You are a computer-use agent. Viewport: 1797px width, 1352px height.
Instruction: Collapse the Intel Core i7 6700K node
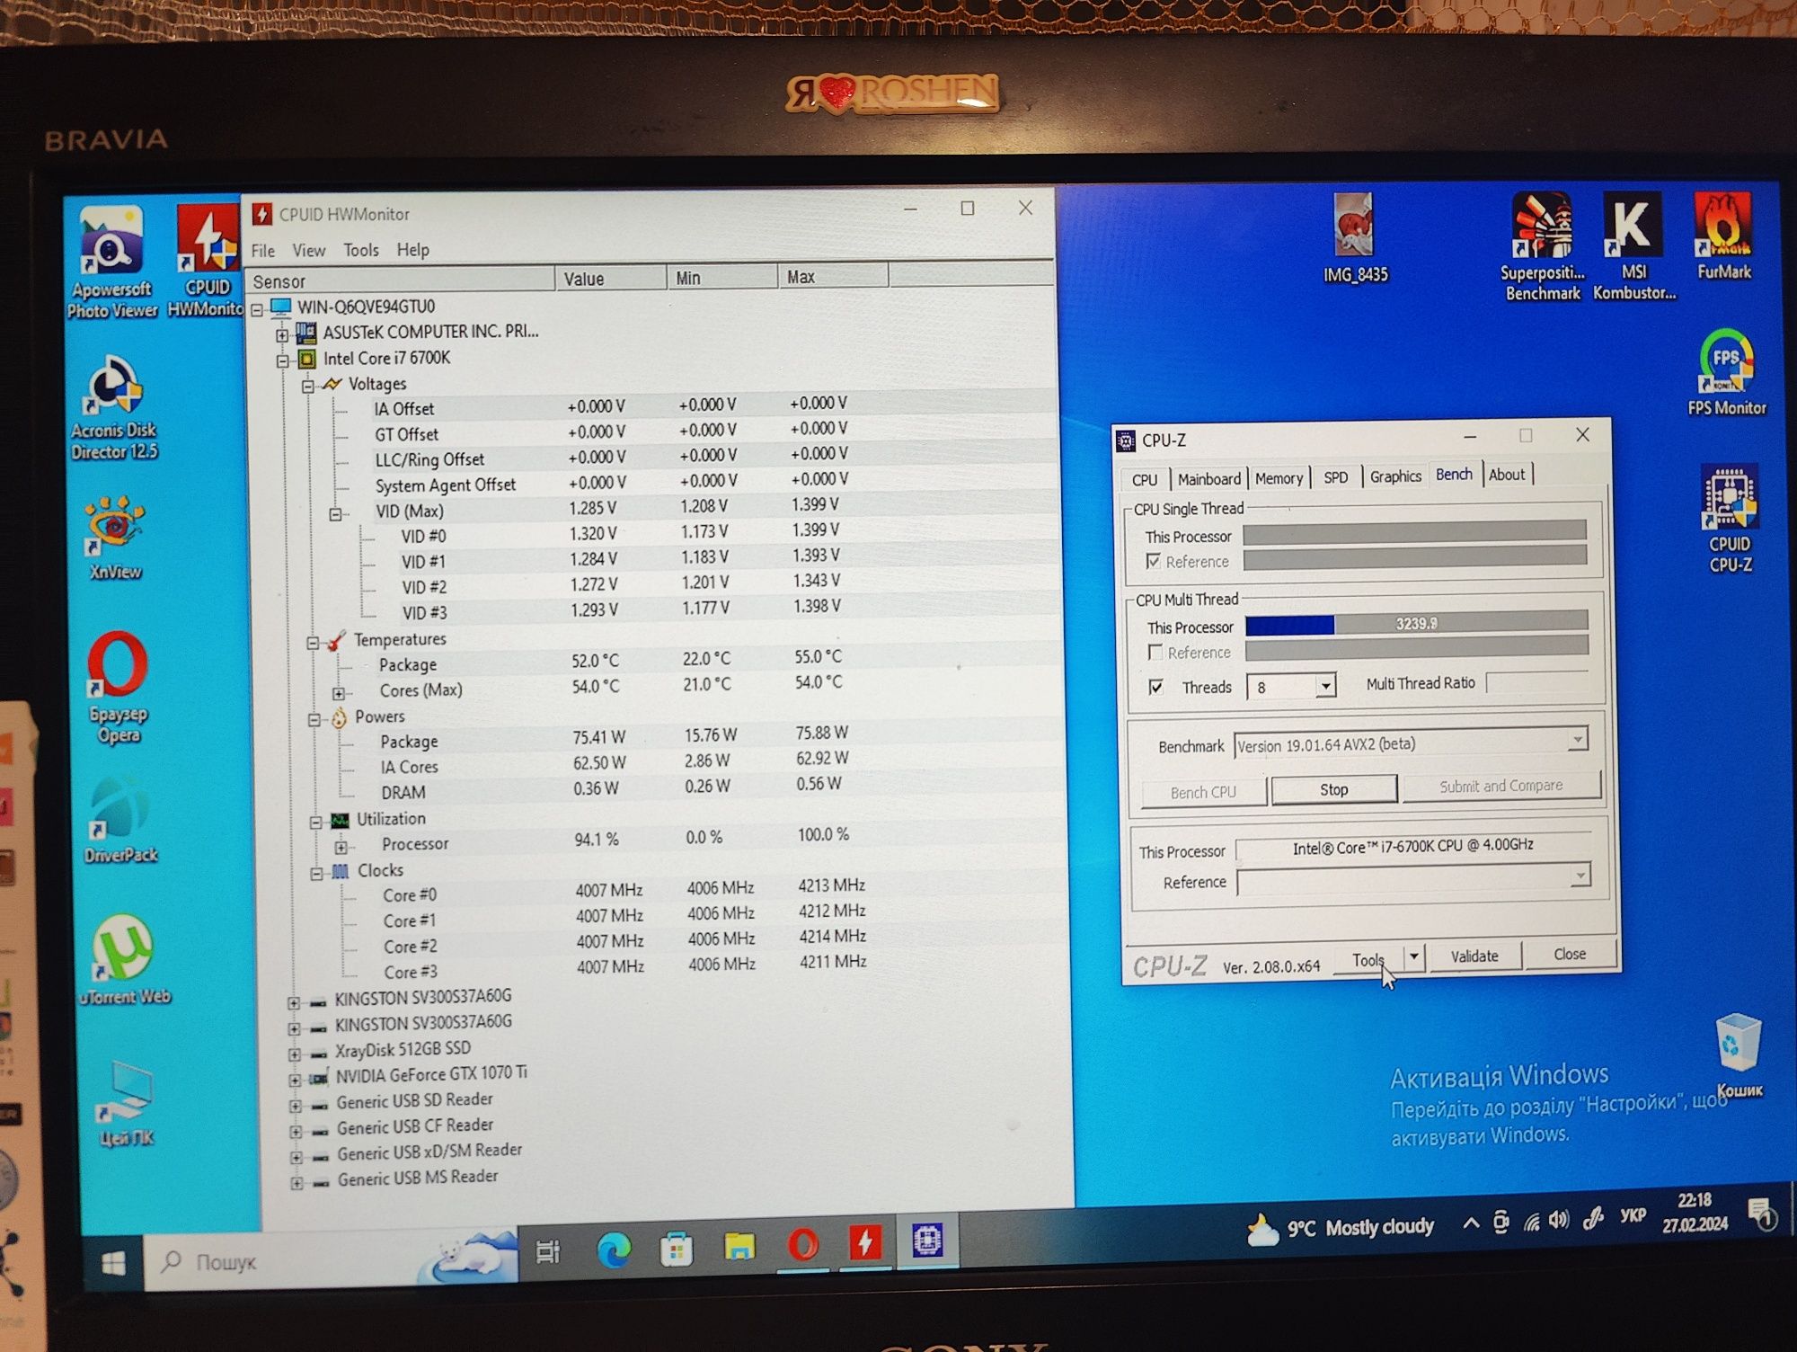(x=283, y=361)
